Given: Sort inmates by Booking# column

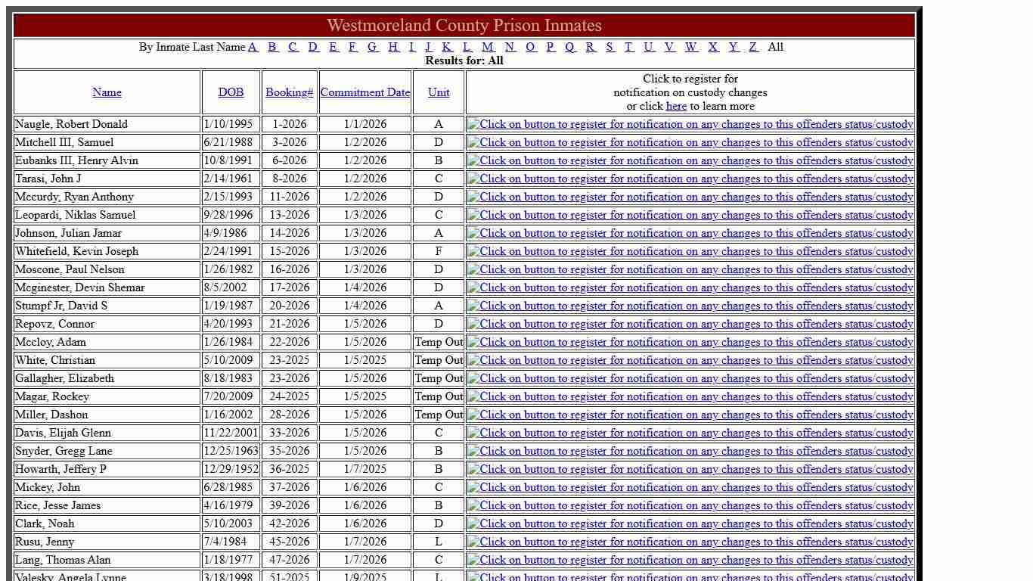Looking at the screenshot, I should point(289,92).
